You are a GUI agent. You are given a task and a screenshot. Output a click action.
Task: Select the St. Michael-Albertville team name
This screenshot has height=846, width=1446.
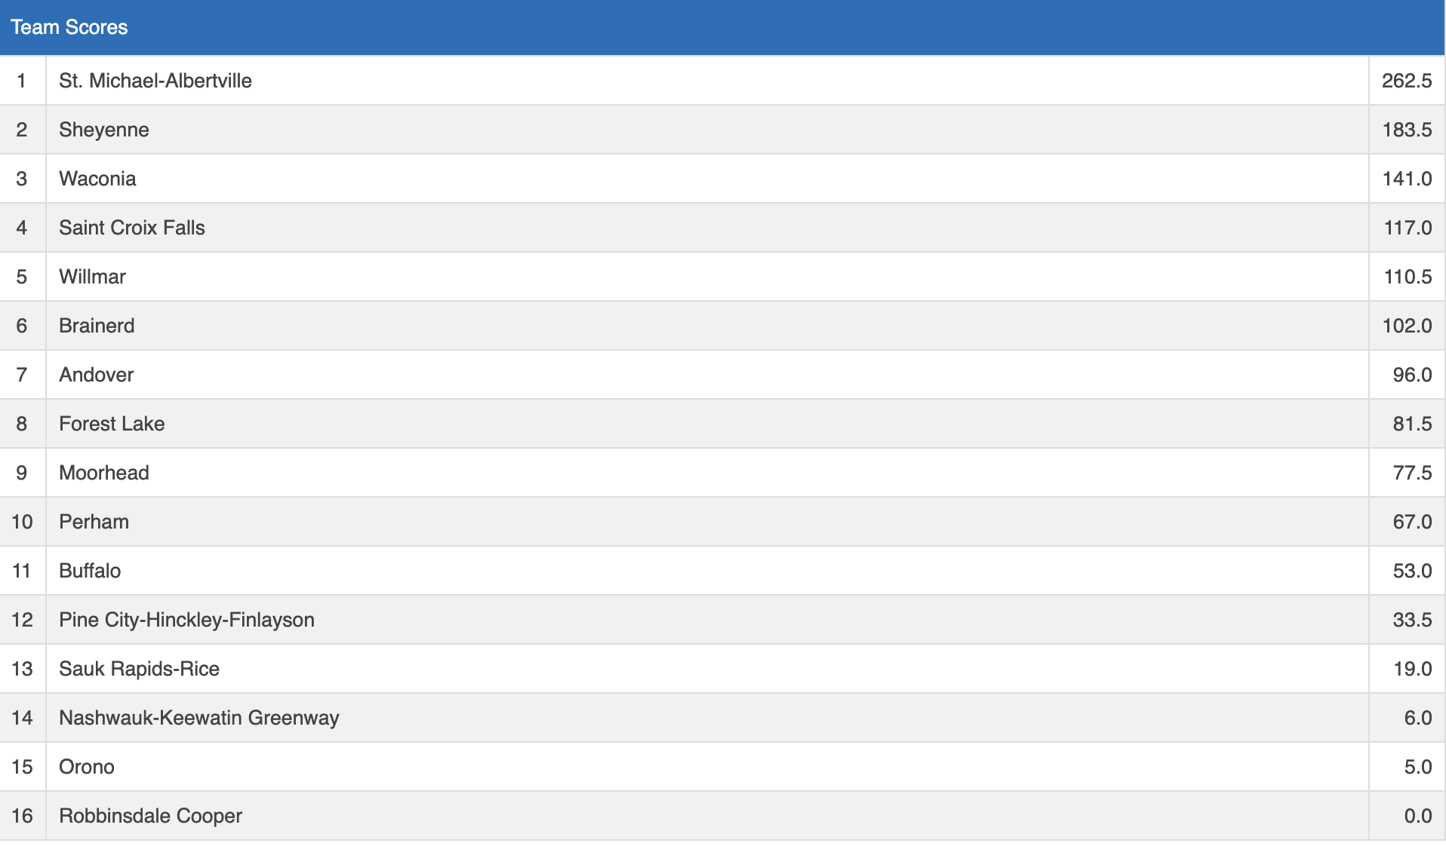(x=155, y=81)
